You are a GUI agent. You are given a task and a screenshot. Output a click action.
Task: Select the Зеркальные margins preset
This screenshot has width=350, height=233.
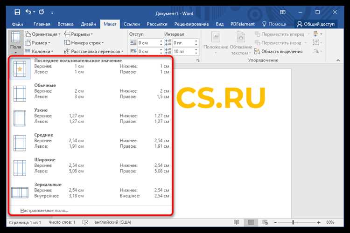point(91,192)
